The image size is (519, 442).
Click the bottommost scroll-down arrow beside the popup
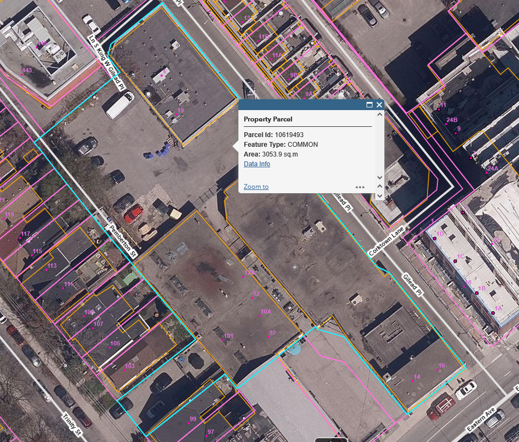[x=380, y=195]
